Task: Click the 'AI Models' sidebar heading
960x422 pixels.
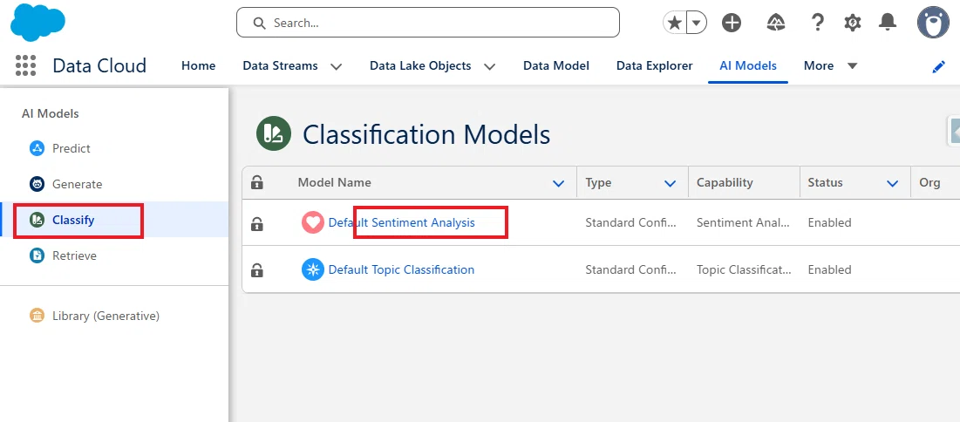Action: [x=51, y=113]
